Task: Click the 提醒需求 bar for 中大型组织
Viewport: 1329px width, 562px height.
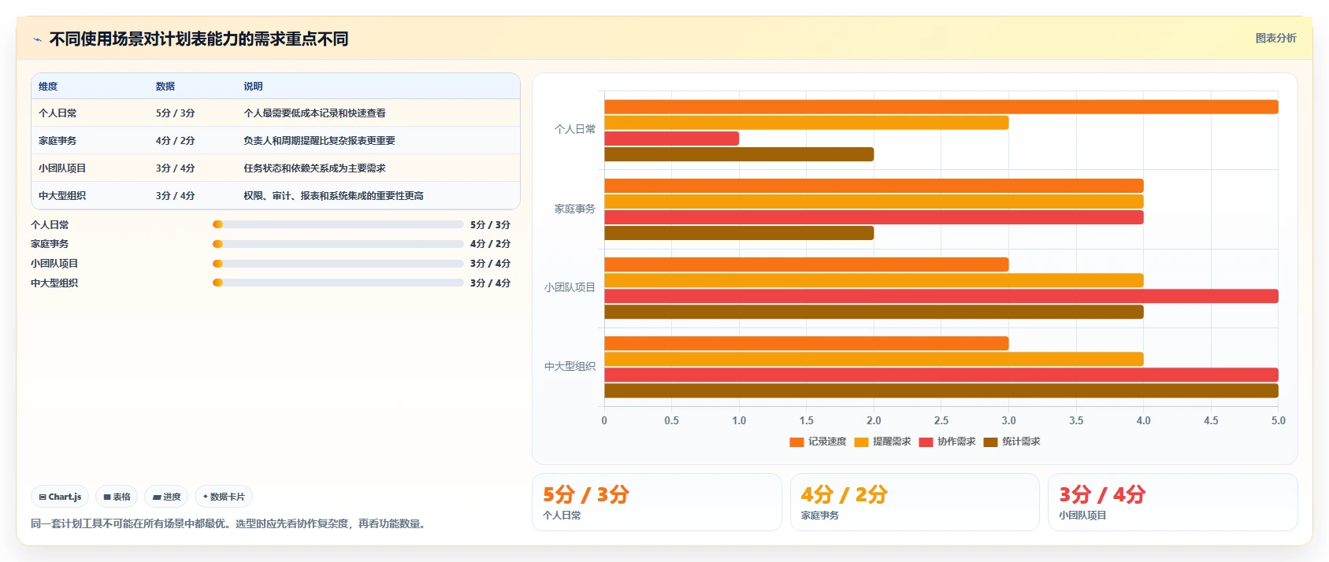Action: [x=874, y=359]
